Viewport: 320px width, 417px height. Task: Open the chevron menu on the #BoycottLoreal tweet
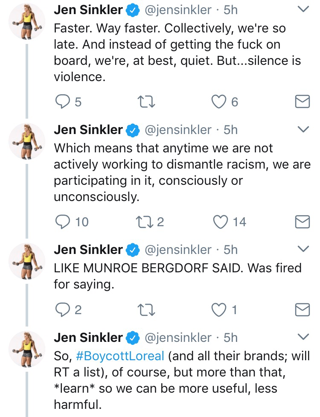(x=303, y=337)
